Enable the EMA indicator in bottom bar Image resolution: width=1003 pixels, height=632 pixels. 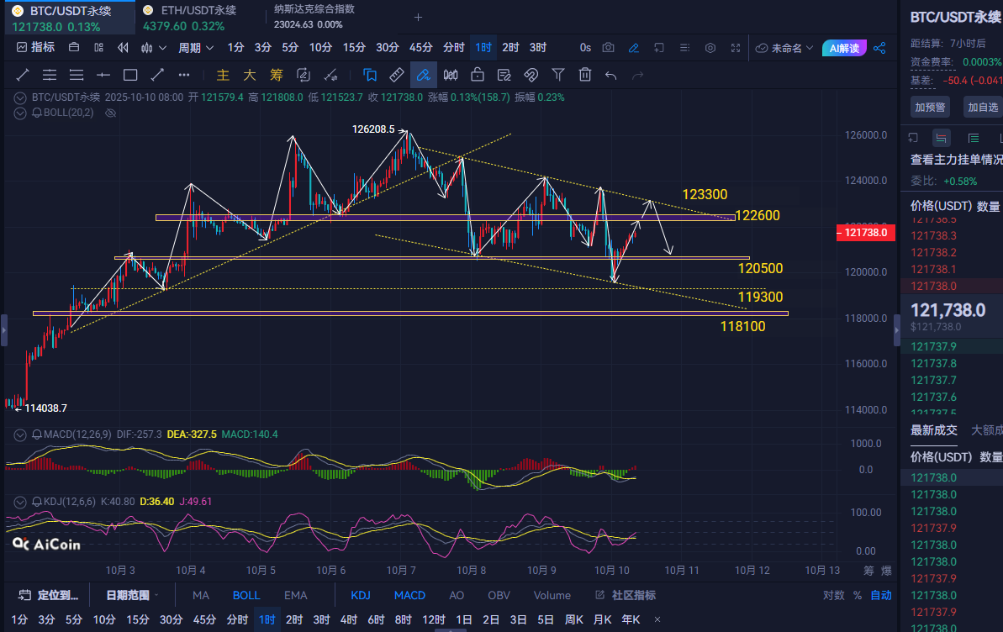coord(295,595)
